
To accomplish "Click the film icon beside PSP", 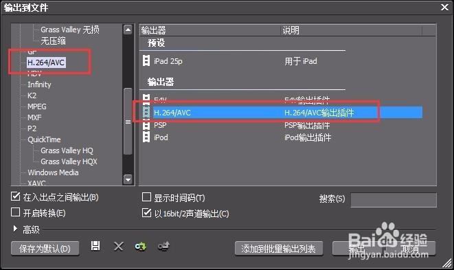I will click(x=146, y=125).
